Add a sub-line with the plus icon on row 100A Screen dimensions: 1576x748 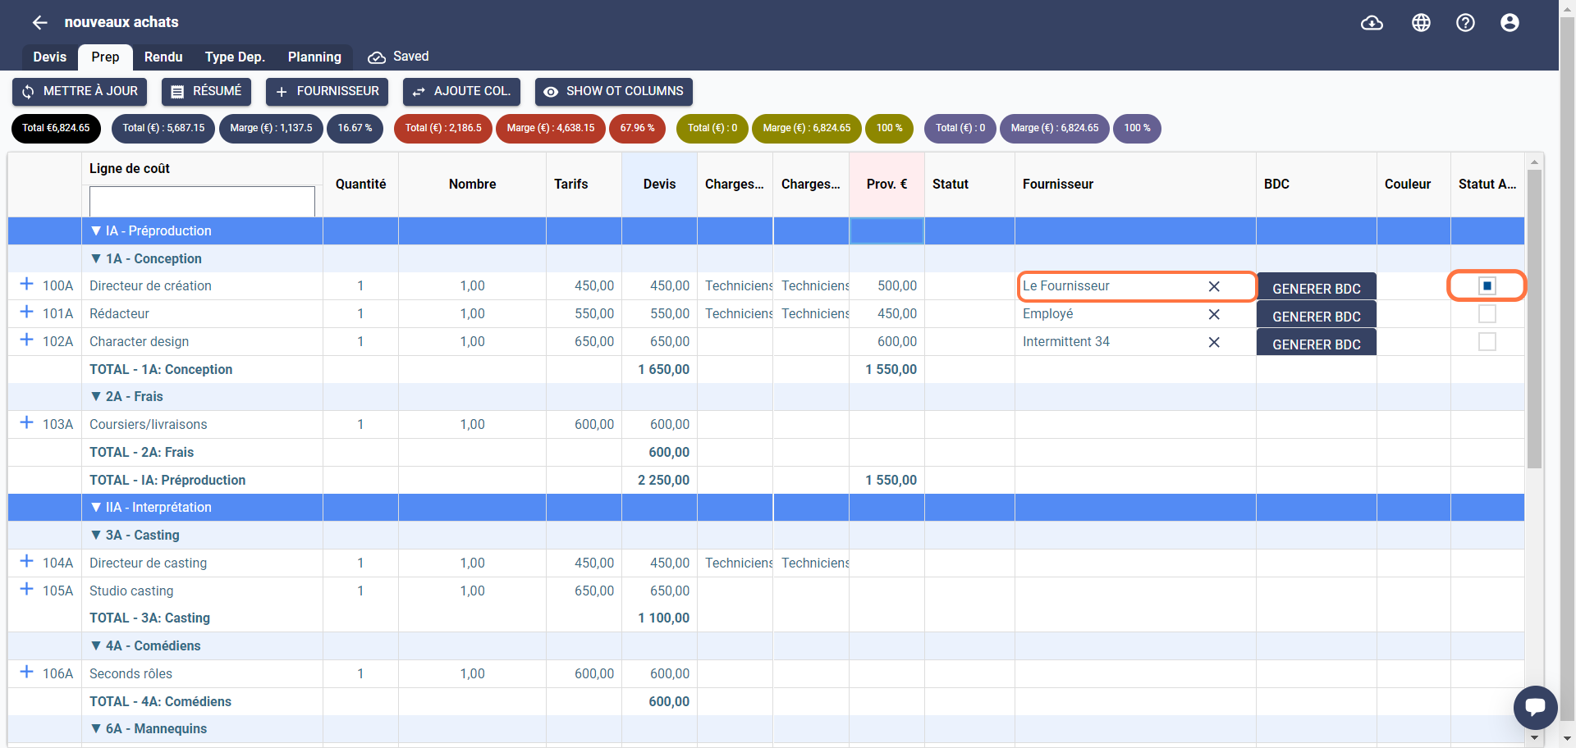pyautogui.click(x=26, y=284)
